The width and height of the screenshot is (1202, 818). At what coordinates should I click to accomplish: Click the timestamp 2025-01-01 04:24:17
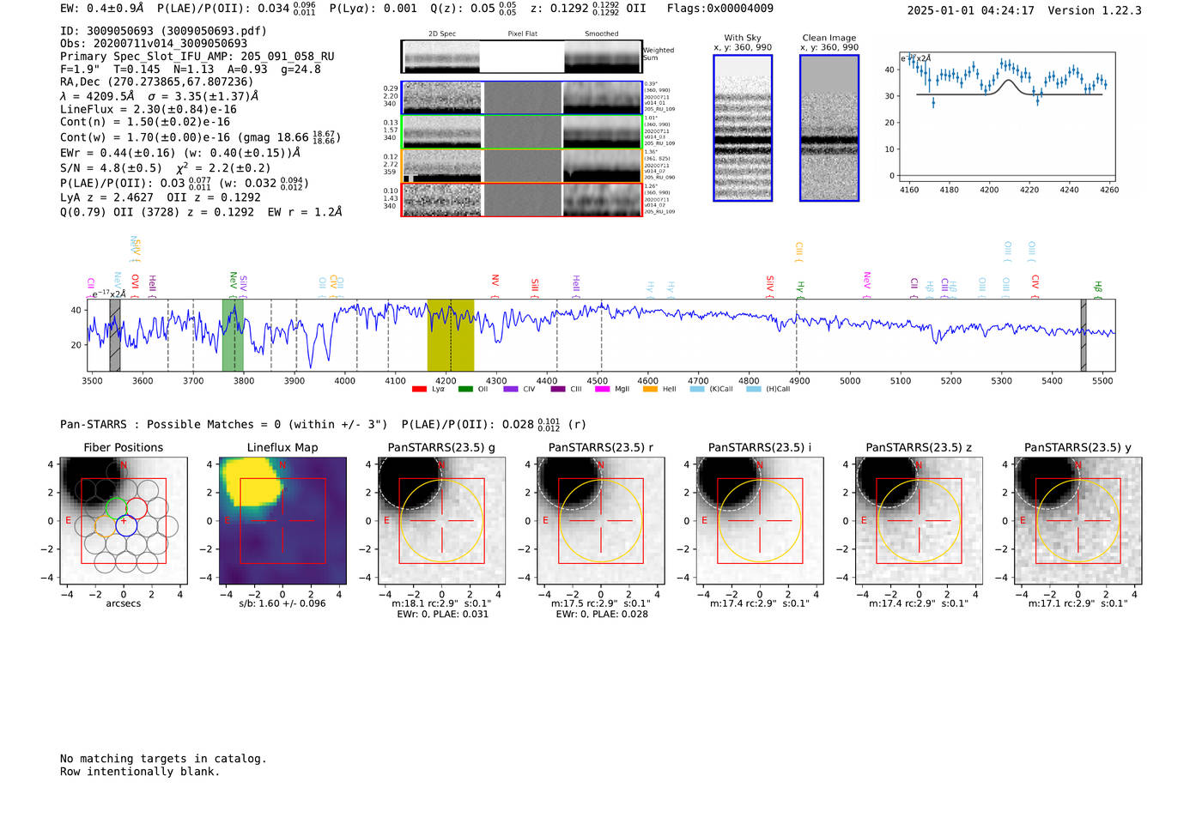click(x=970, y=10)
